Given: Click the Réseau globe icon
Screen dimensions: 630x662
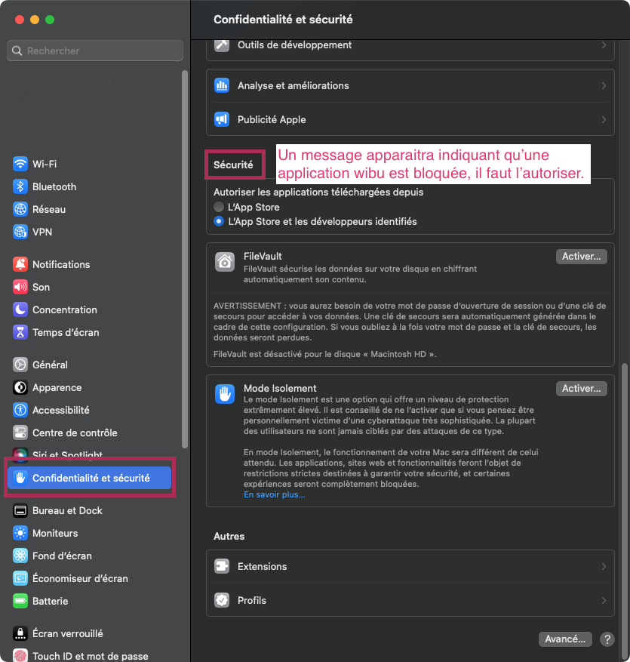Looking at the screenshot, I should (20, 209).
